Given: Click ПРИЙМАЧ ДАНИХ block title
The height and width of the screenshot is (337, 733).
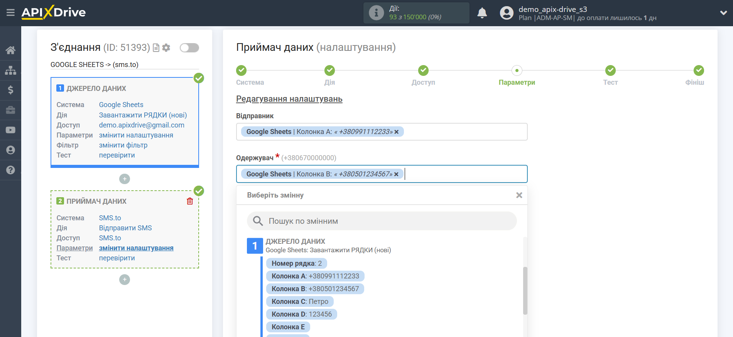Looking at the screenshot, I should 96,201.
